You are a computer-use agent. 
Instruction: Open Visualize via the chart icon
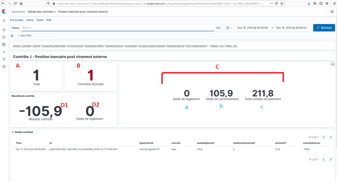4,37
